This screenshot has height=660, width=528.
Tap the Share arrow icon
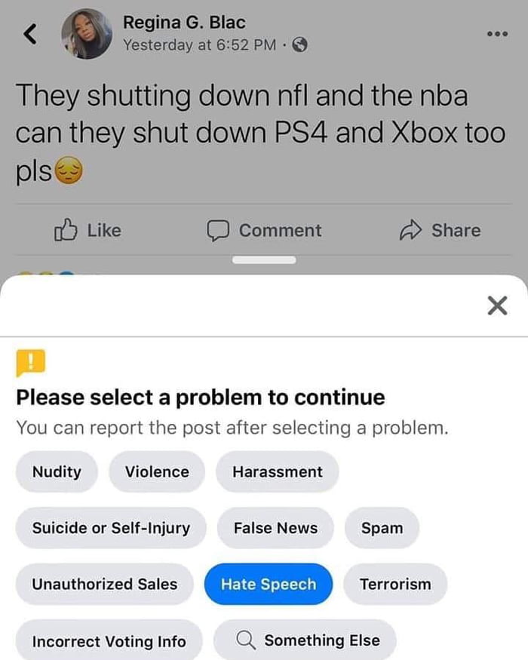[x=410, y=230]
